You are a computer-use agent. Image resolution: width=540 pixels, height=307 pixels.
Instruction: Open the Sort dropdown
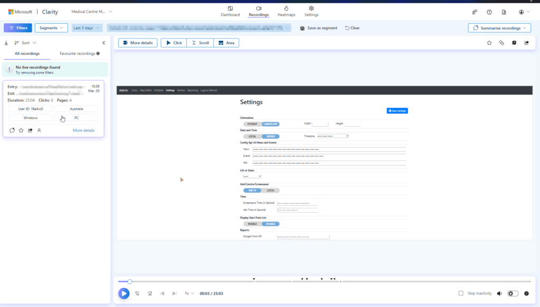pos(25,42)
